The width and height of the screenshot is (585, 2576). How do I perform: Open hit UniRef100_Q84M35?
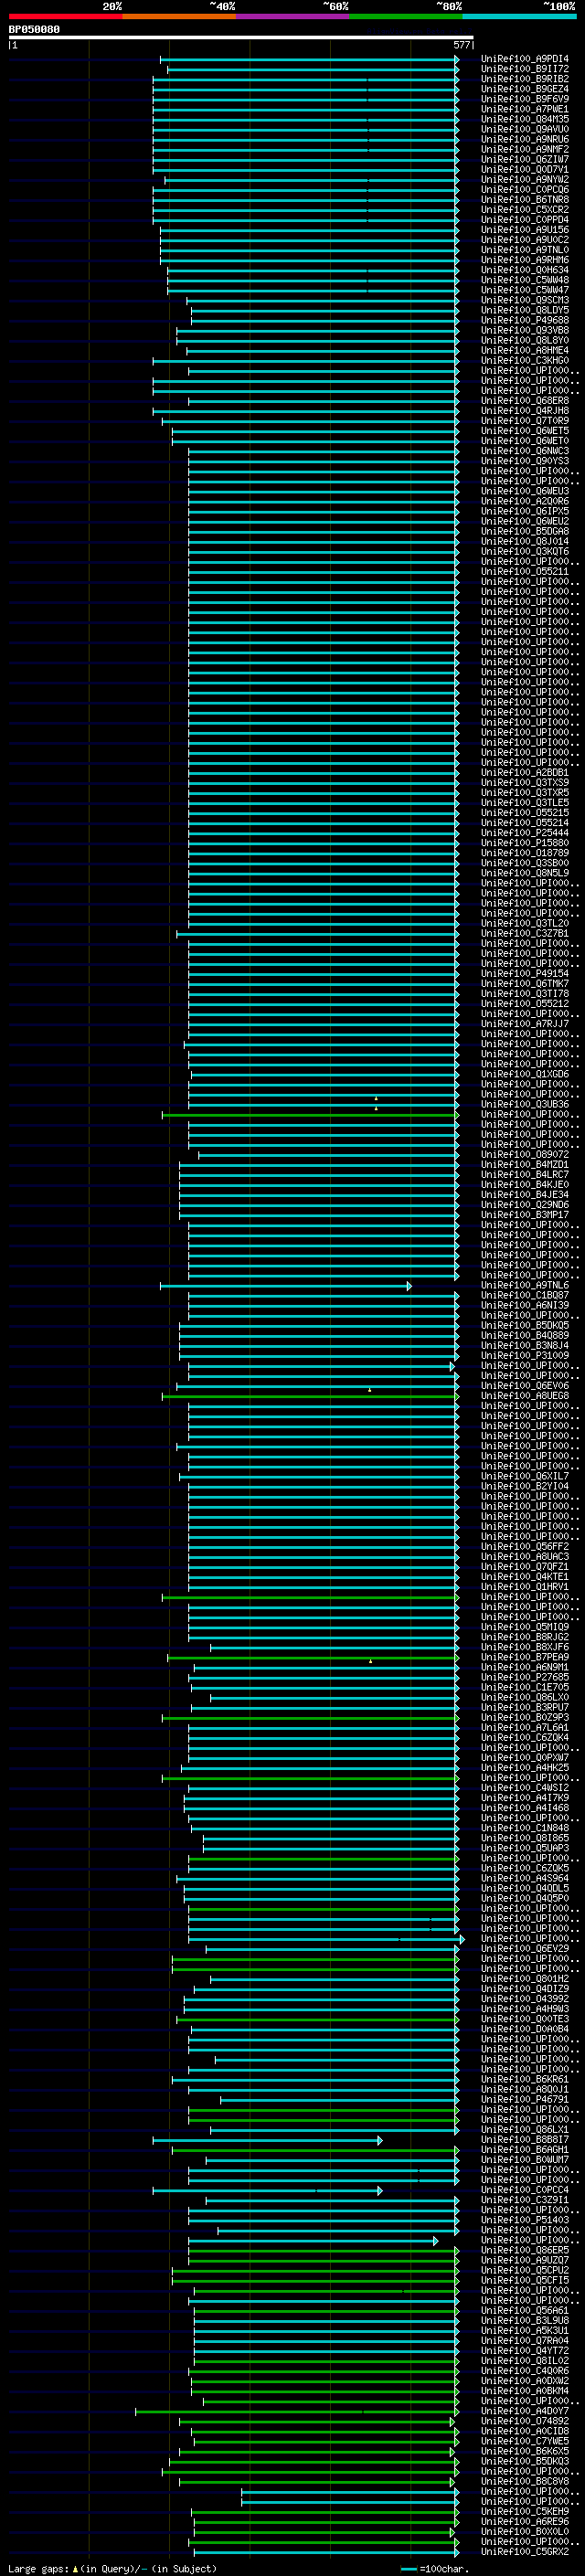(524, 119)
